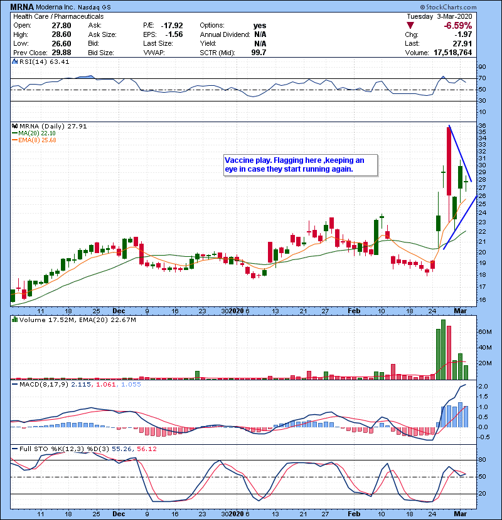
Task: Click the 'VWAP:' label
Action: pyautogui.click(x=154, y=53)
